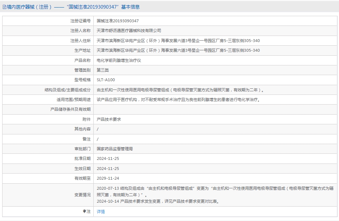Click the 型号规格 label
Image resolution: width=339 pixels, height=221 pixels.
coord(82,80)
